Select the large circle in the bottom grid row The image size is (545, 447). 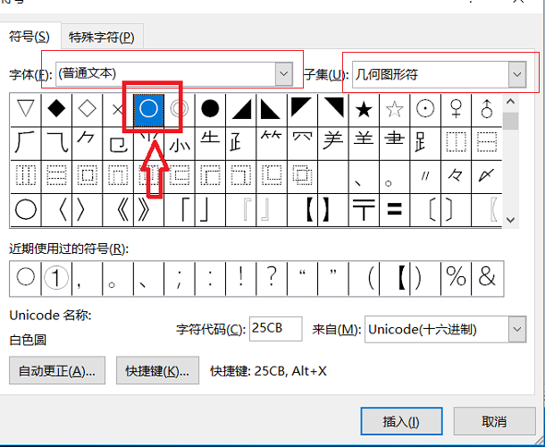click(26, 210)
